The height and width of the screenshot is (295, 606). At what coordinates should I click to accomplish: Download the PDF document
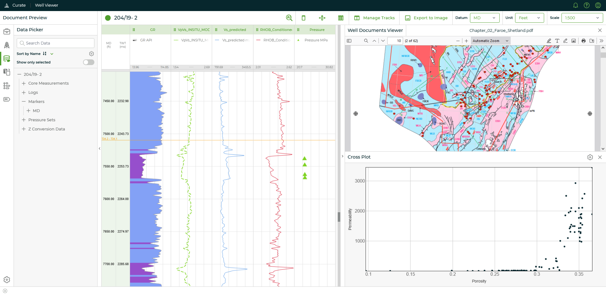(x=592, y=41)
